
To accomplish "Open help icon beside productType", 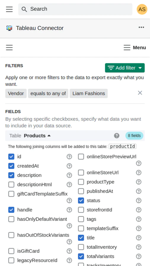I will pos(139,182).
